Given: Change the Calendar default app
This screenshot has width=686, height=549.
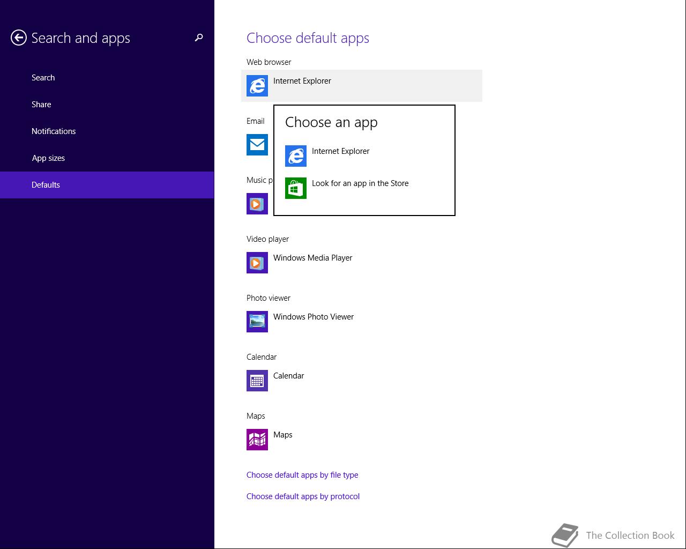Looking at the screenshot, I should coord(289,376).
